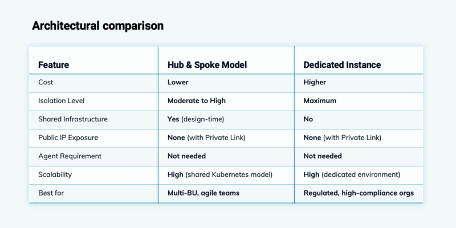Viewport: 456px width, 228px height.
Task: Select the "Isolation Level" row label
Action: (x=62, y=101)
